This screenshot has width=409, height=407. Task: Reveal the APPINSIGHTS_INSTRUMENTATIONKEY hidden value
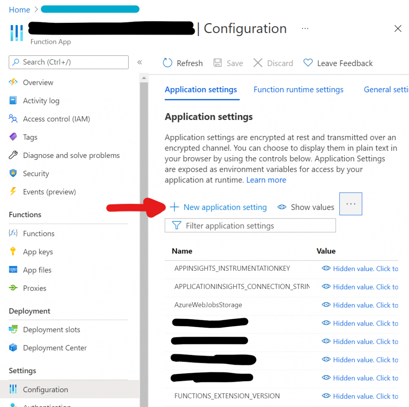point(360,268)
